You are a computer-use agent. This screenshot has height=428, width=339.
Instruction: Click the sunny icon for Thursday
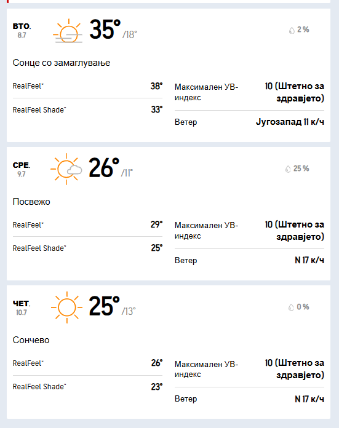66,307
